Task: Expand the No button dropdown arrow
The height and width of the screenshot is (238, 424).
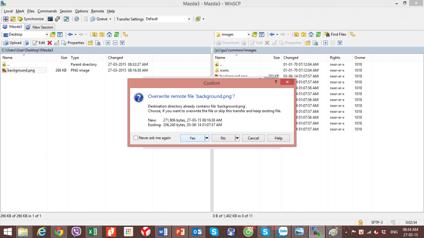Action: coord(237,138)
